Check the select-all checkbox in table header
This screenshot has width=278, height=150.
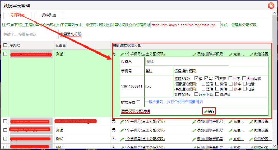[5, 45]
